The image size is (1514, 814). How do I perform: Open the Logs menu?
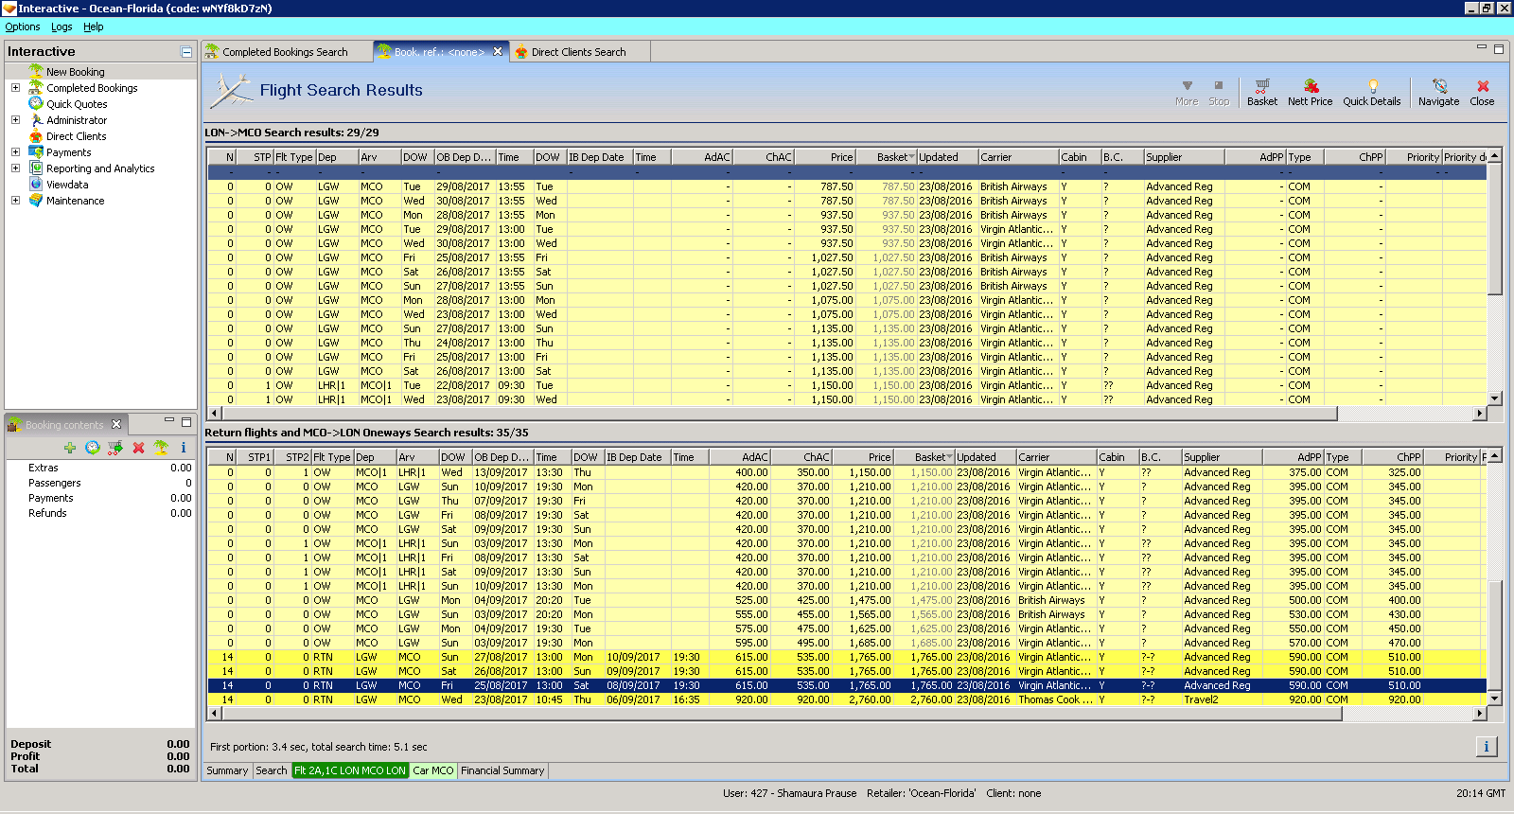pyautogui.click(x=62, y=27)
